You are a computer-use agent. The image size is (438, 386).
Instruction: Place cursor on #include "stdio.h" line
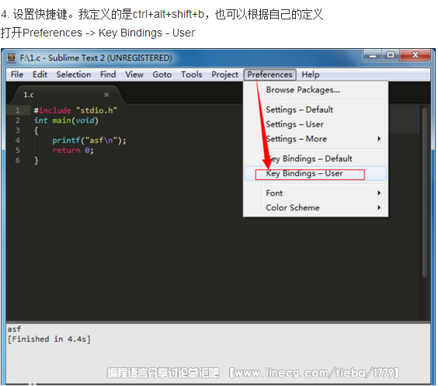[x=75, y=110]
